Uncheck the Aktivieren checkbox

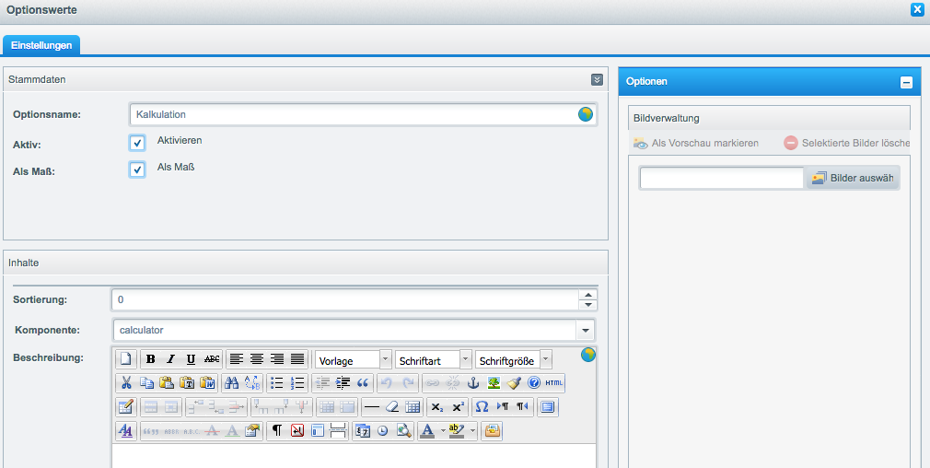pyautogui.click(x=137, y=143)
